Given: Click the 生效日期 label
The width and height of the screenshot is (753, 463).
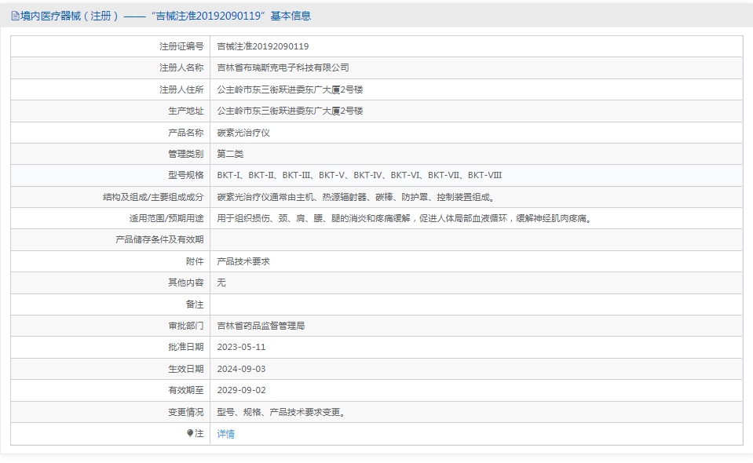Looking at the screenshot, I should click(186, 369).
